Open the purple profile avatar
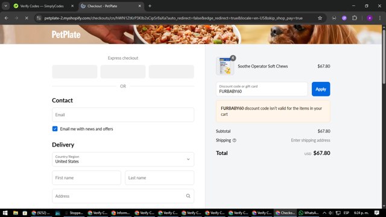 point(370,18)
